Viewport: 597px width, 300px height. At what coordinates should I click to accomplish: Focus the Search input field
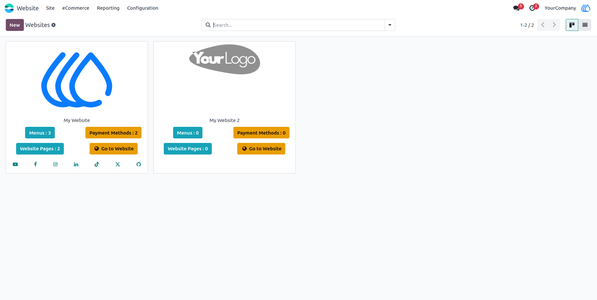[298, 25]
